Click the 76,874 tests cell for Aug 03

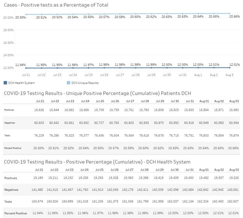point(234,135)
